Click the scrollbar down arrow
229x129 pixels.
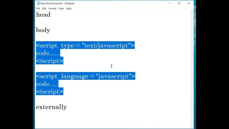(192, 127)
